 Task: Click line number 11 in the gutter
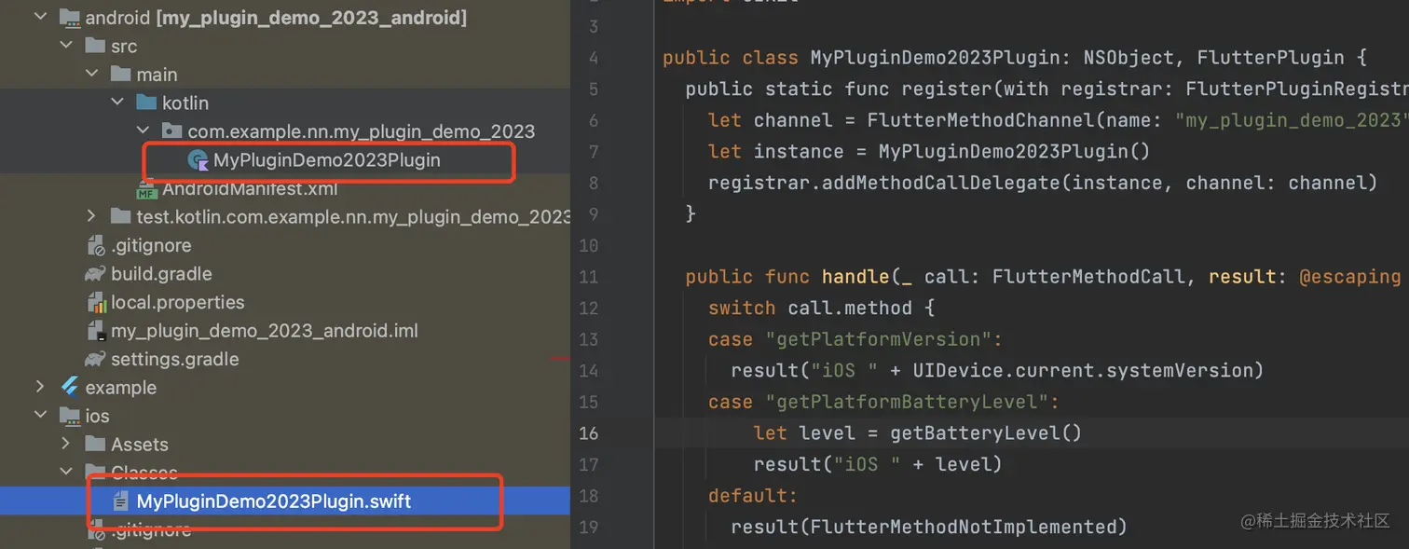tap(588, 276)
